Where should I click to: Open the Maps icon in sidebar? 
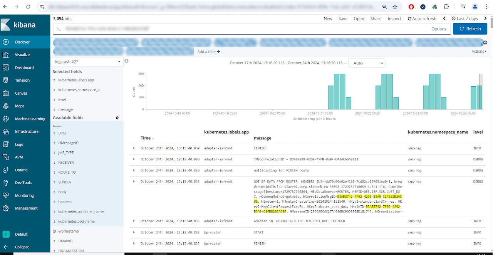6,106
